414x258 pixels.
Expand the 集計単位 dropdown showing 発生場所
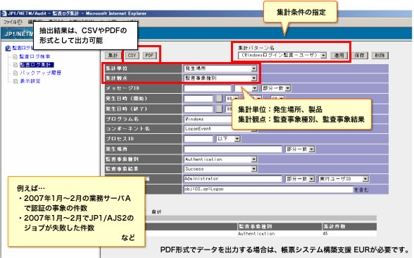(x=220, y=68)
